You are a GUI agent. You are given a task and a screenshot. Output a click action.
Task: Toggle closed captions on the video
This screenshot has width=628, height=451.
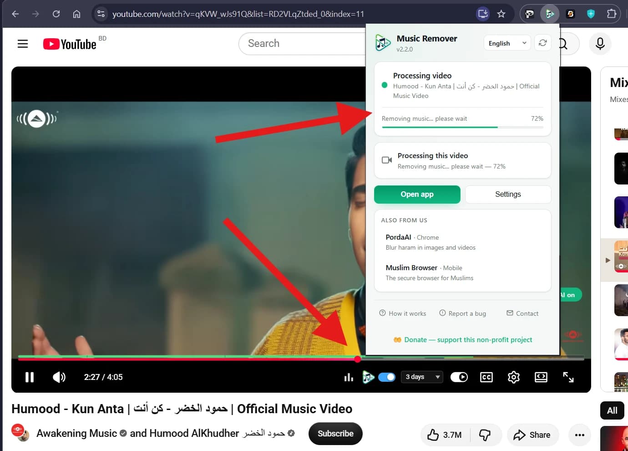pyautogui.click(x=486, y=377)
